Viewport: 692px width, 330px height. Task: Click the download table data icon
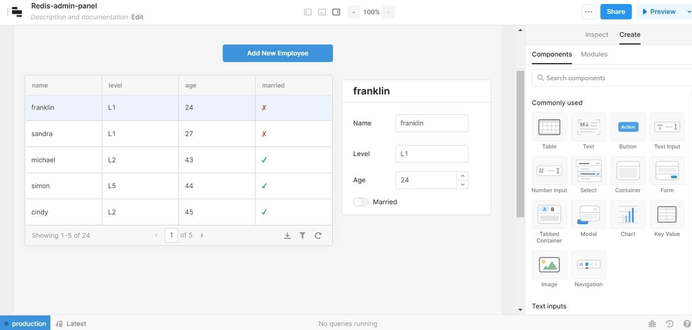[x=287, y=236]
